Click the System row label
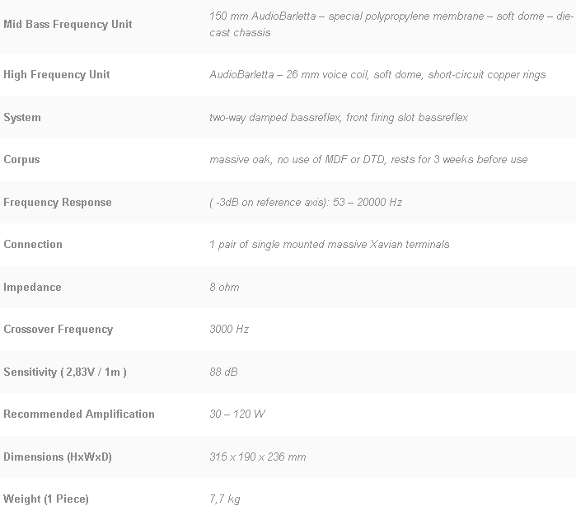Screen dimensions: 576x520 pyautogui.click(x=22, y=118)
